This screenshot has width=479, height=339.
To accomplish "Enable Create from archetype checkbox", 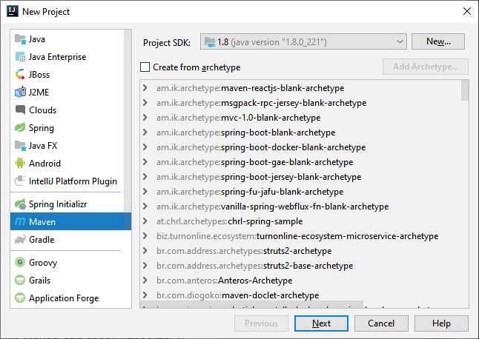I will pyautogui.click(x=145, y=67).
